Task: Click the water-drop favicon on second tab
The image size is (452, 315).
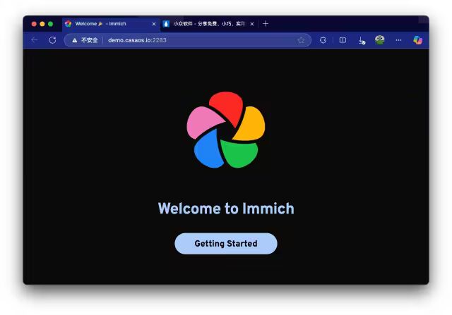Action: [x=166, y=24]
